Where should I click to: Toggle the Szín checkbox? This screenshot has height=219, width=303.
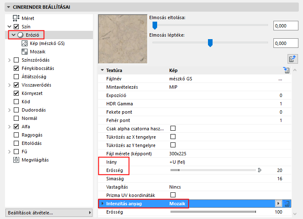16,27
